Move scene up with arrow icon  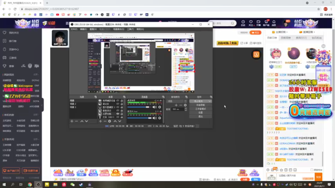pos(82,121)
